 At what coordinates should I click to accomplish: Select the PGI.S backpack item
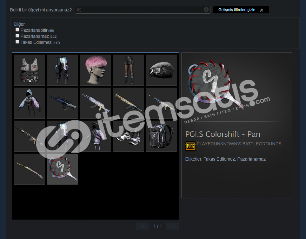coord(162,136)
